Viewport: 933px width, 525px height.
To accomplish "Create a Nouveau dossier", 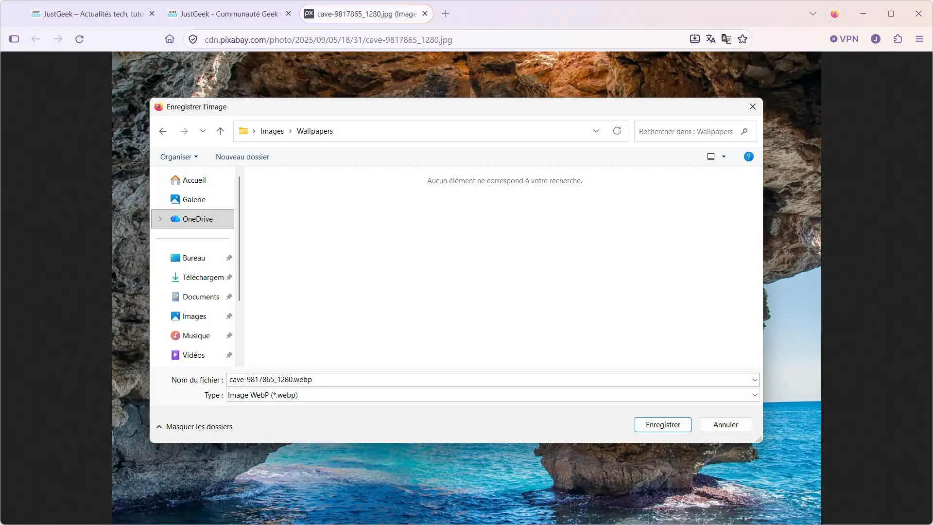I will pos(242,157).
